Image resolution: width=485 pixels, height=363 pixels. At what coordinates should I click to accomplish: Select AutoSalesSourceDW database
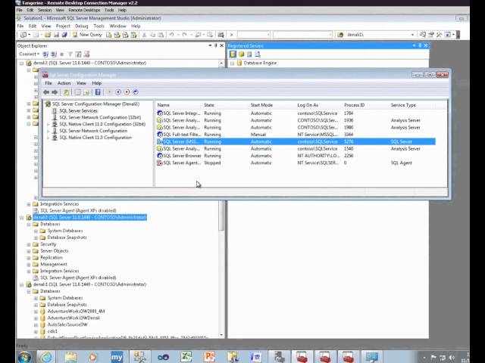point(67,324)
